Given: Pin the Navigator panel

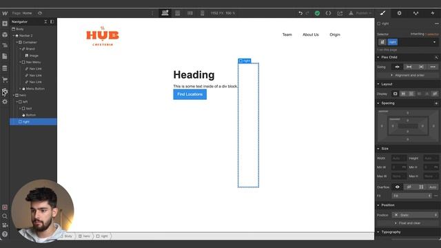Looking at the screenshot, I should point(52,21).
